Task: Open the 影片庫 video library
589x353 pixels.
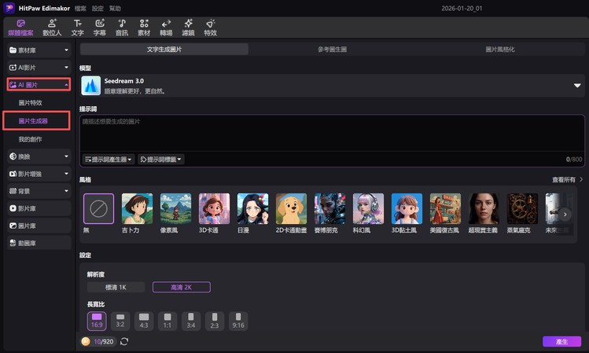Action: click(x=39, y=208)
